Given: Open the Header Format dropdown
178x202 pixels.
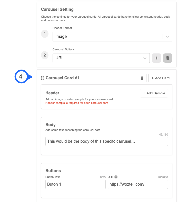Looking at the screenshot, I should tap(112, 37).
